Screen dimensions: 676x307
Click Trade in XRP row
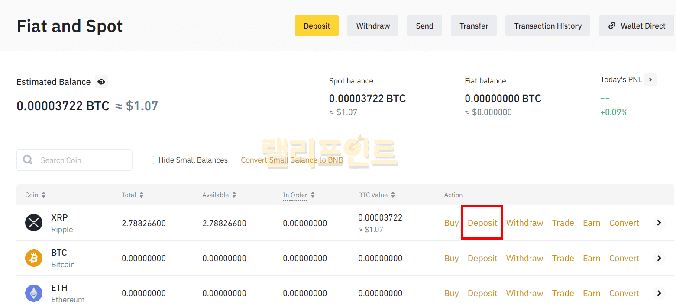[563, 223]
